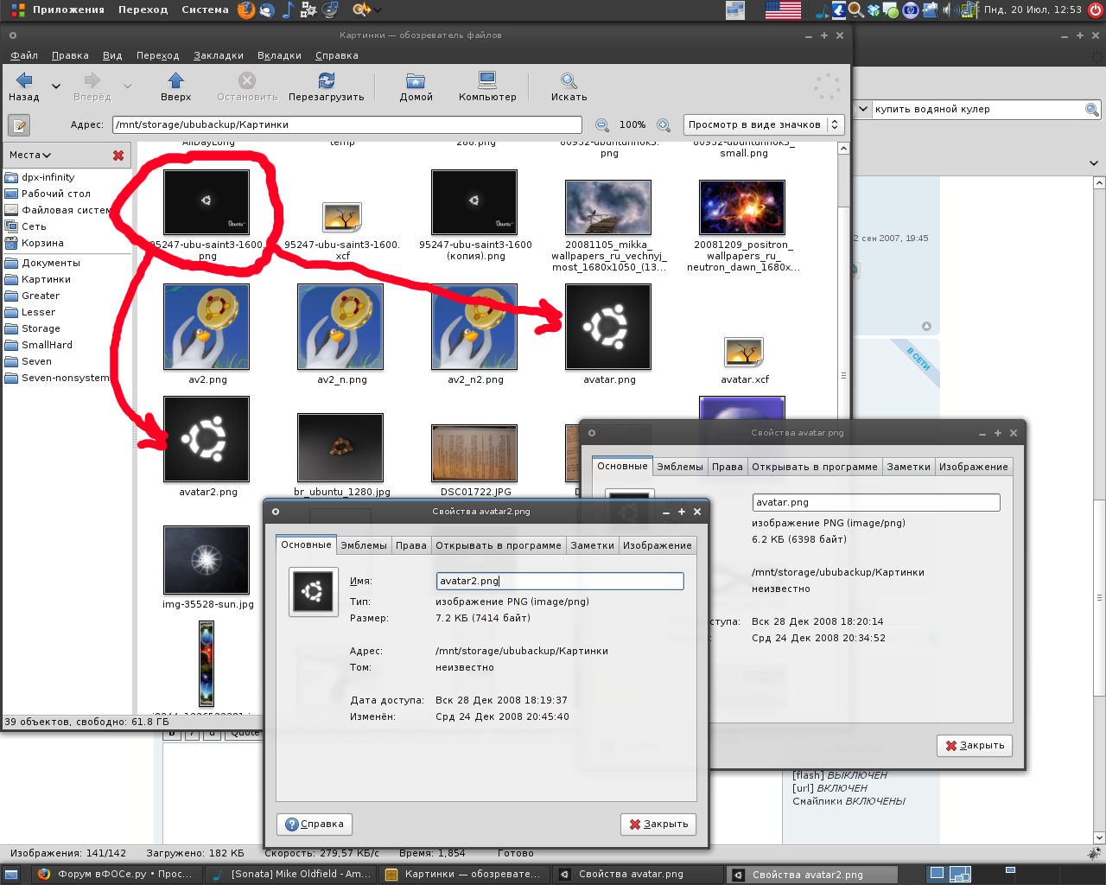Switch to Права tab in avatar2.png properties
1106x885 pixels.
(x=410, y=545)
